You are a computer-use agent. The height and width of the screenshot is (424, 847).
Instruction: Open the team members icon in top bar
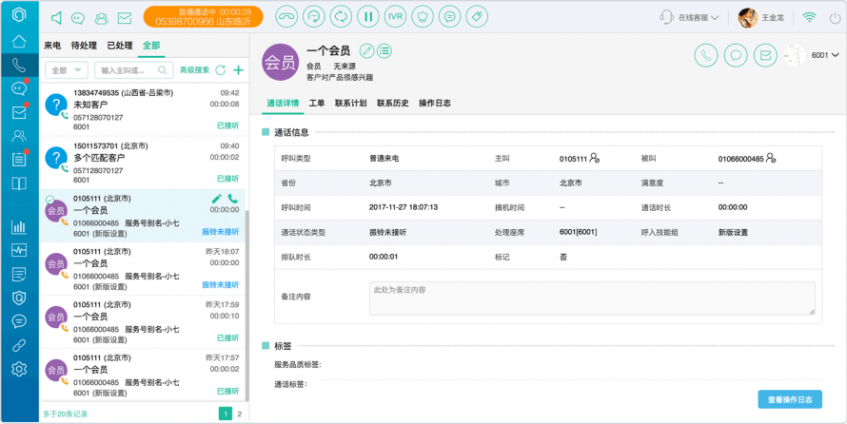click(x=101, y=18)
